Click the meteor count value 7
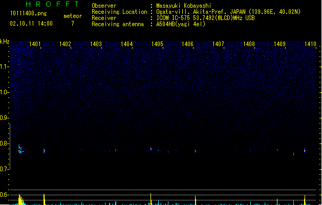Screen dimensions: 322x205 pos(73,24)
